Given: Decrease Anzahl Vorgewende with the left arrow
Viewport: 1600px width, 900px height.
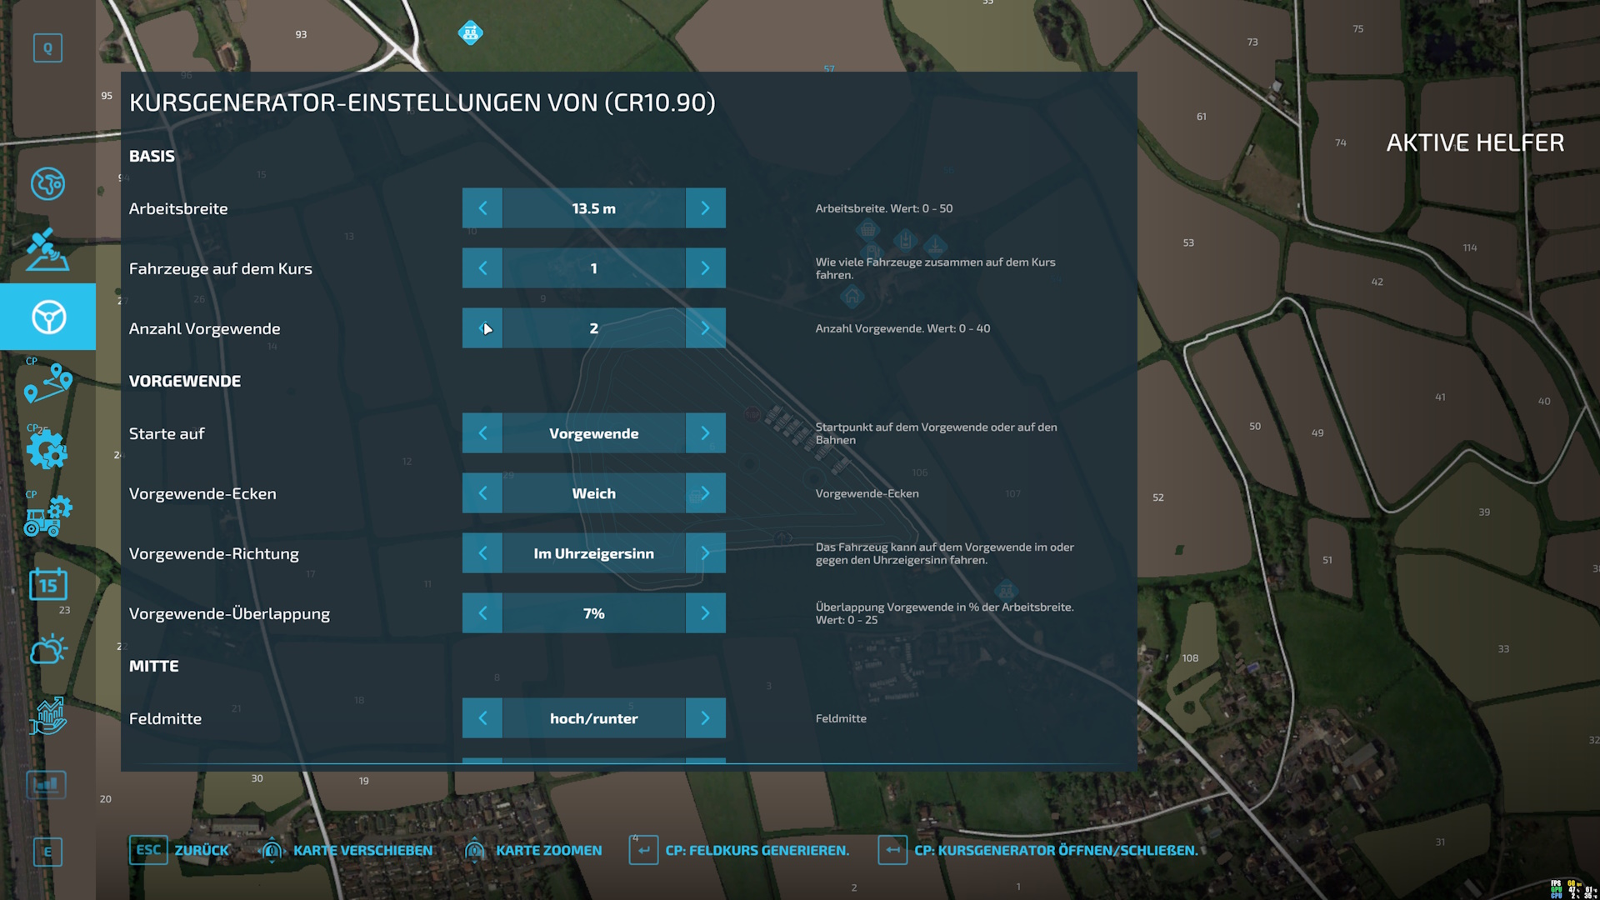Looking at the screenshot, I should coord(482,327).
